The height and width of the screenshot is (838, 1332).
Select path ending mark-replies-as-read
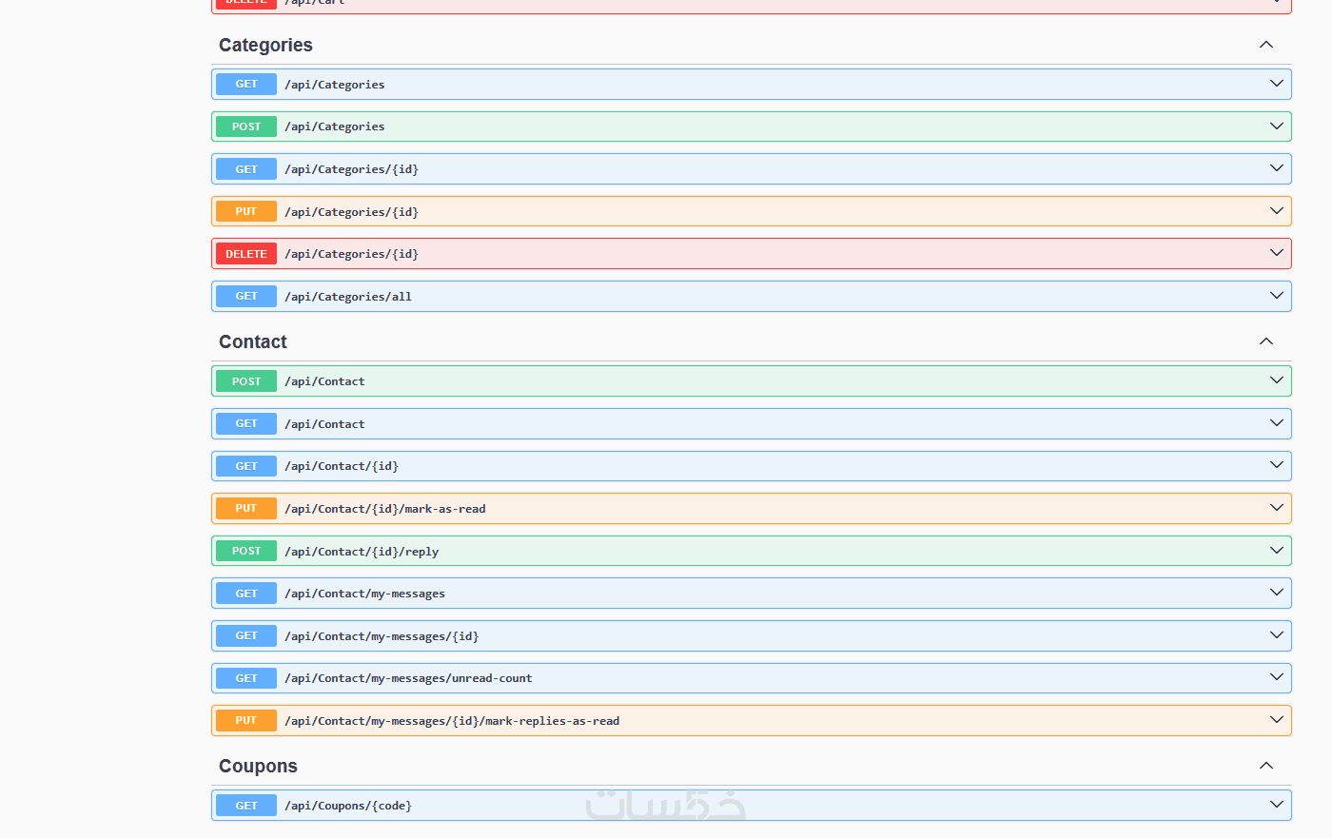point(452,721)
